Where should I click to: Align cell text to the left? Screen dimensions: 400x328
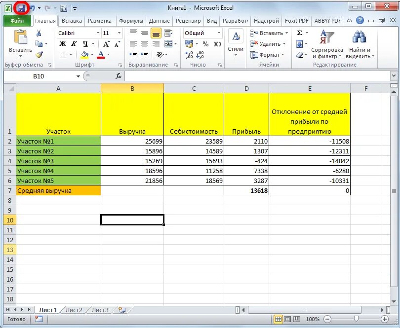tap(133, 44)
